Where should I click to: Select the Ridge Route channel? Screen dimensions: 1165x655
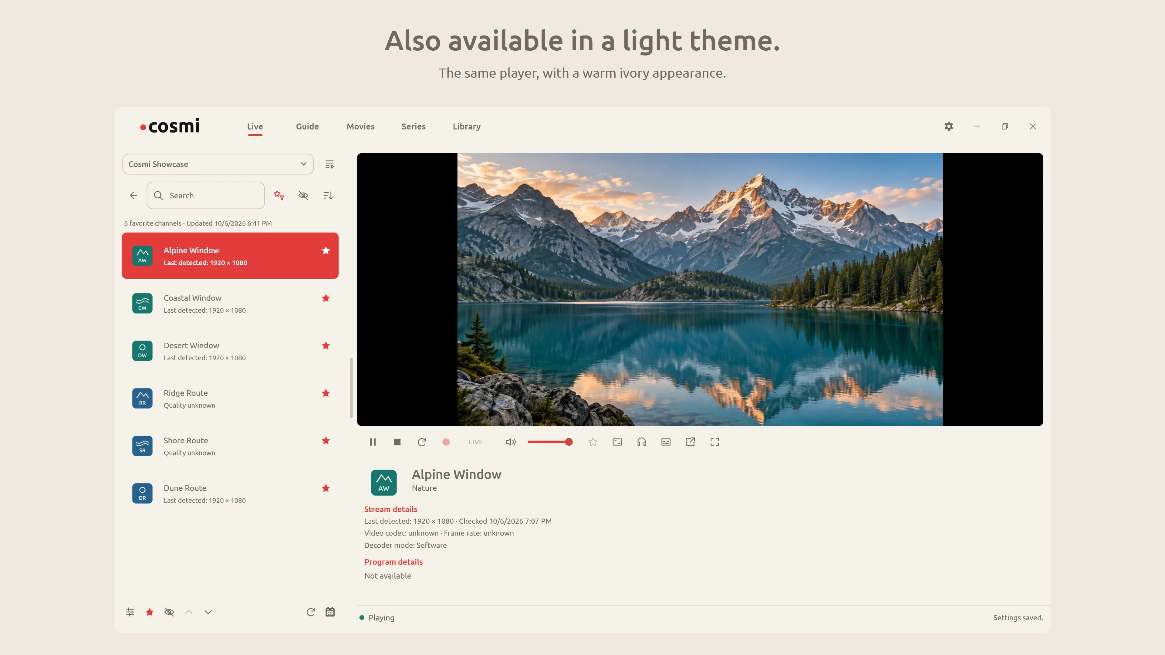click(230, 398)
